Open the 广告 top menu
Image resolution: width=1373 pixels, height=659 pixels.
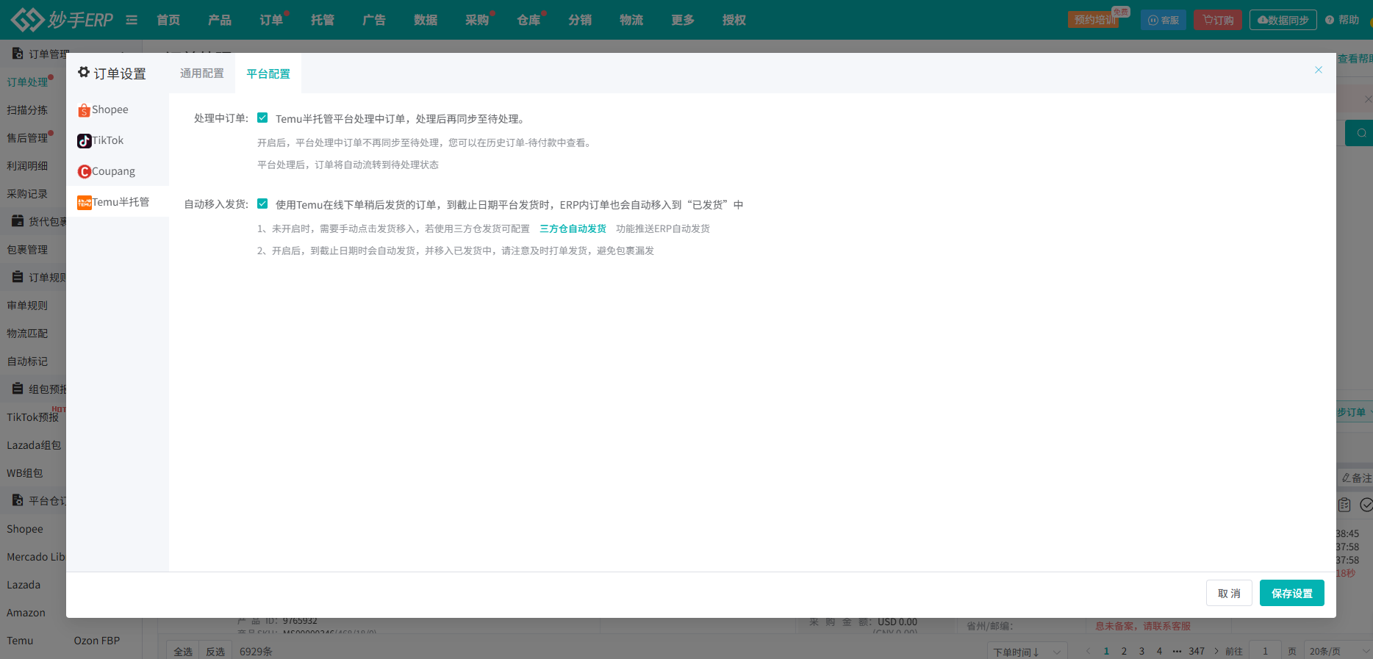pyautogui.click(x=374, y=20)
